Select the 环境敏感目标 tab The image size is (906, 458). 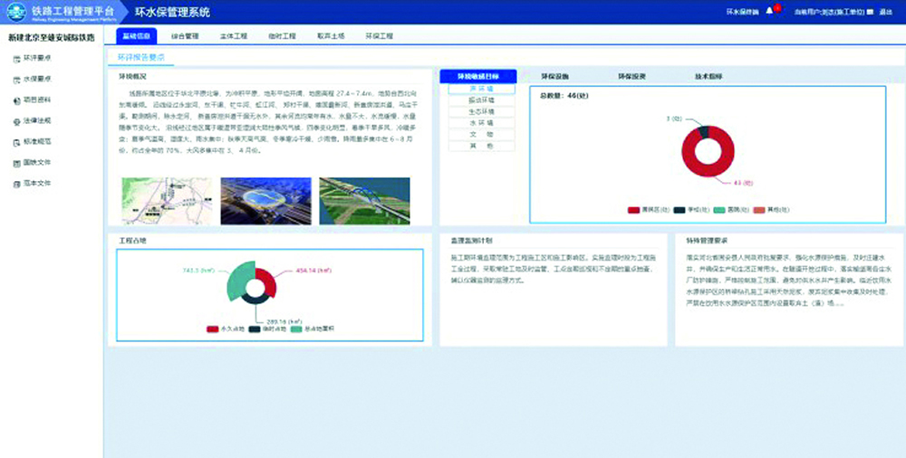[477, 76]
